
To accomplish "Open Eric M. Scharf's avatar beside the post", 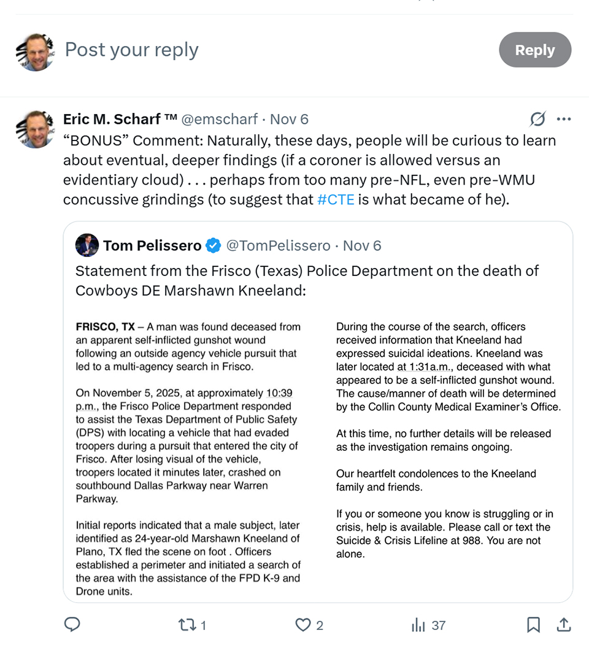I will [35, 129].
